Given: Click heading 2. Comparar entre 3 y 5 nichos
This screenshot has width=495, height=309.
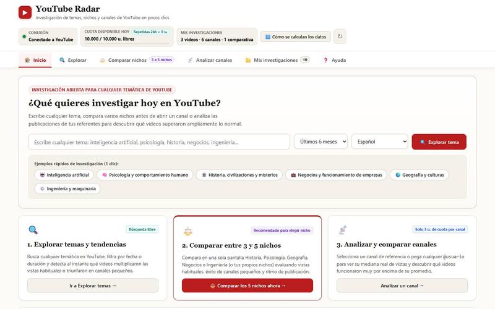Looking at the screenshot, I should coord(231,245).
